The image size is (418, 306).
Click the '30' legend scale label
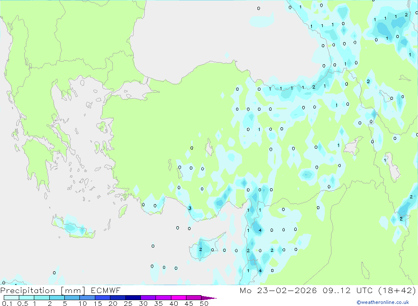point(143,303)
